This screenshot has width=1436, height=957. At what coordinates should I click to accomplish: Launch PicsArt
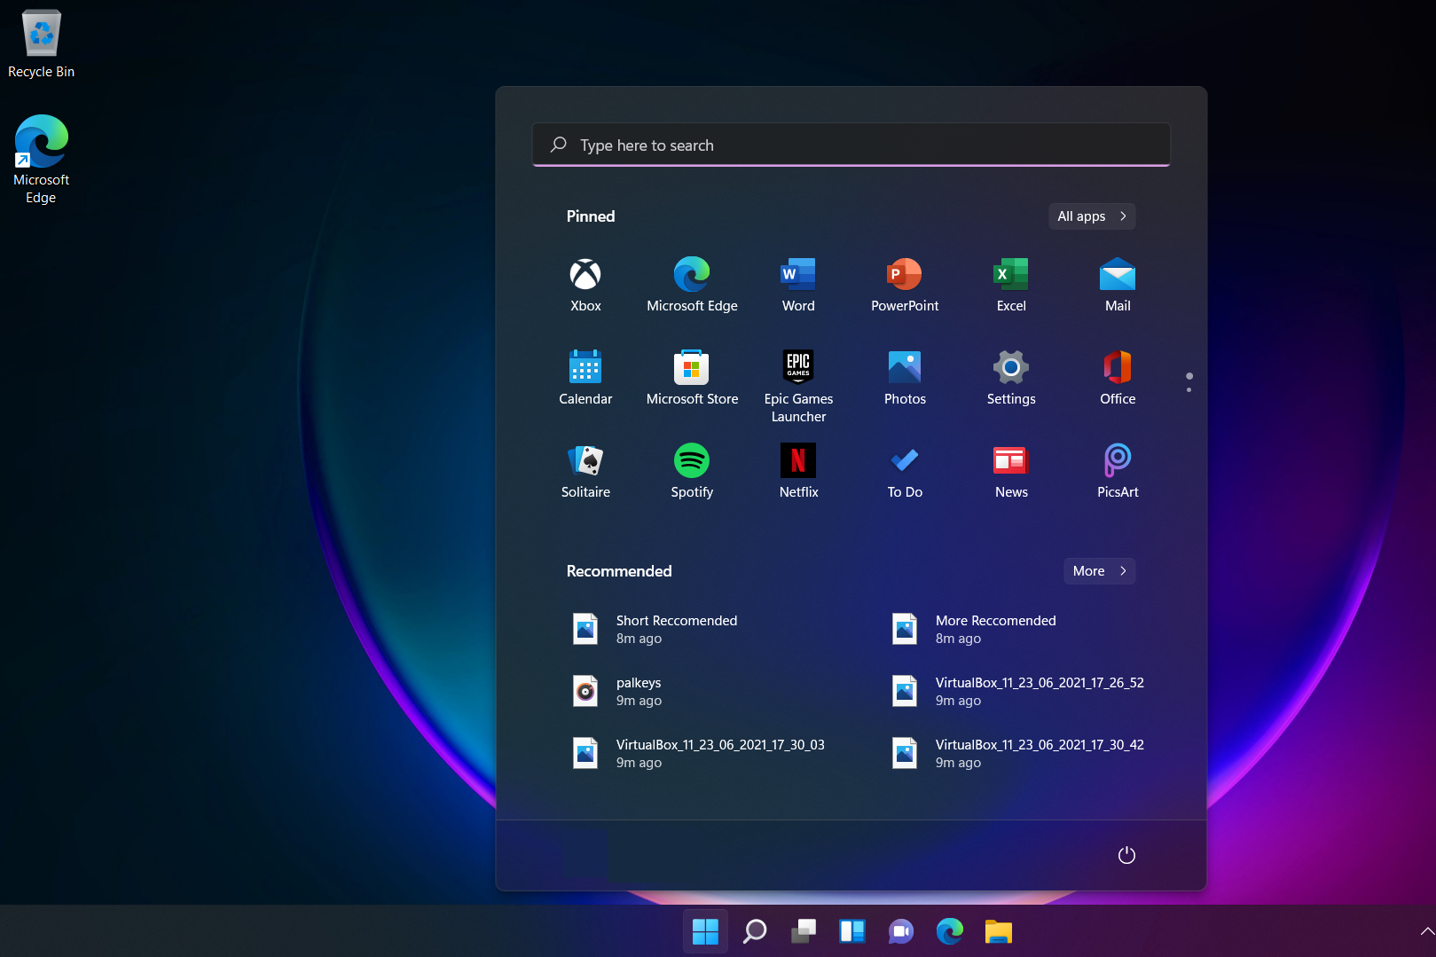(1118, 472)
